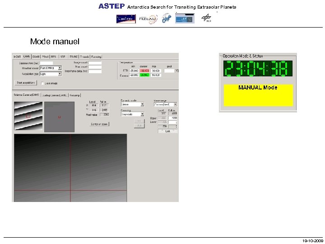This screenshot has height=244, width=325.
Task: Click the Camera temperature min field
Action: (x=134, y=75)
